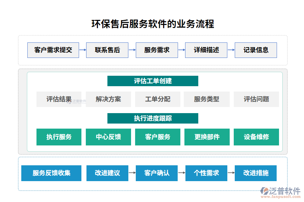This screenshot has width=304, height=202.
Task: Click the 客户确认 button
Action: (157, 173)
